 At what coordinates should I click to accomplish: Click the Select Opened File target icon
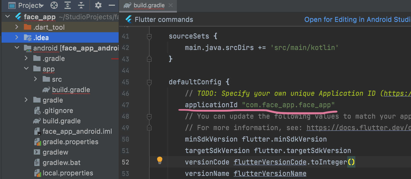point(54,5)
